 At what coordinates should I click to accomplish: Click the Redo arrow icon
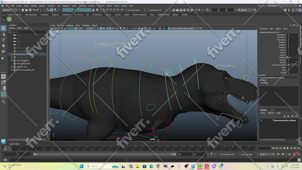37,10
